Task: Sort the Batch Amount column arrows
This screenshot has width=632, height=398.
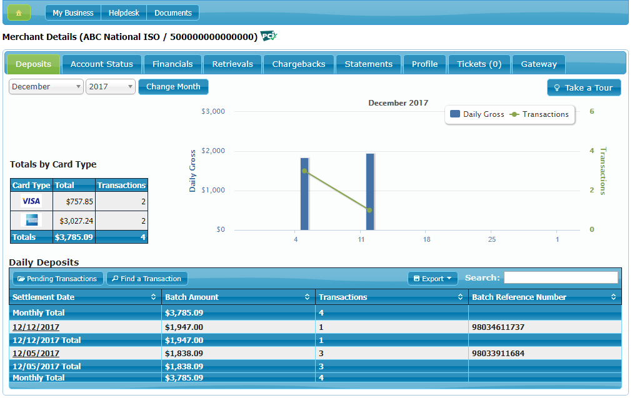Action: [x=307, y=297]
